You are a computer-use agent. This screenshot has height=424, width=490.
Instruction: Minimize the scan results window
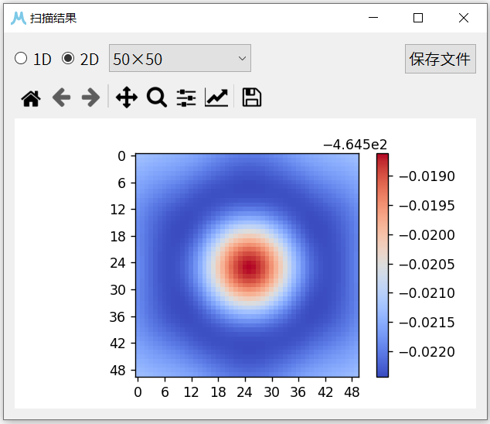click(373, 18)
